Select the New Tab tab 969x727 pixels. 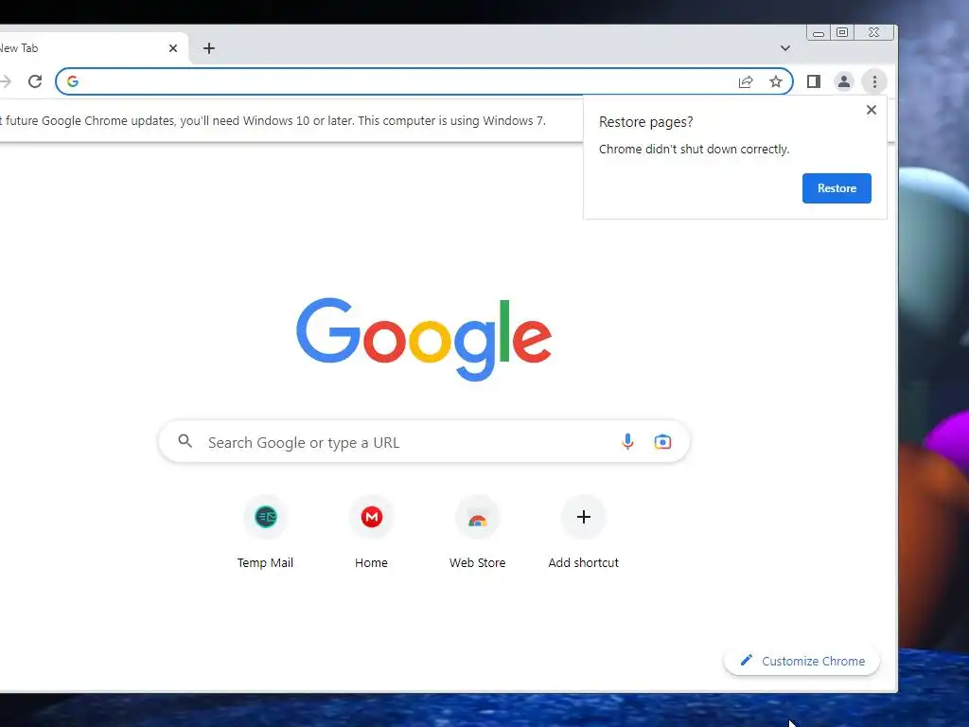[x=90, y=48]
